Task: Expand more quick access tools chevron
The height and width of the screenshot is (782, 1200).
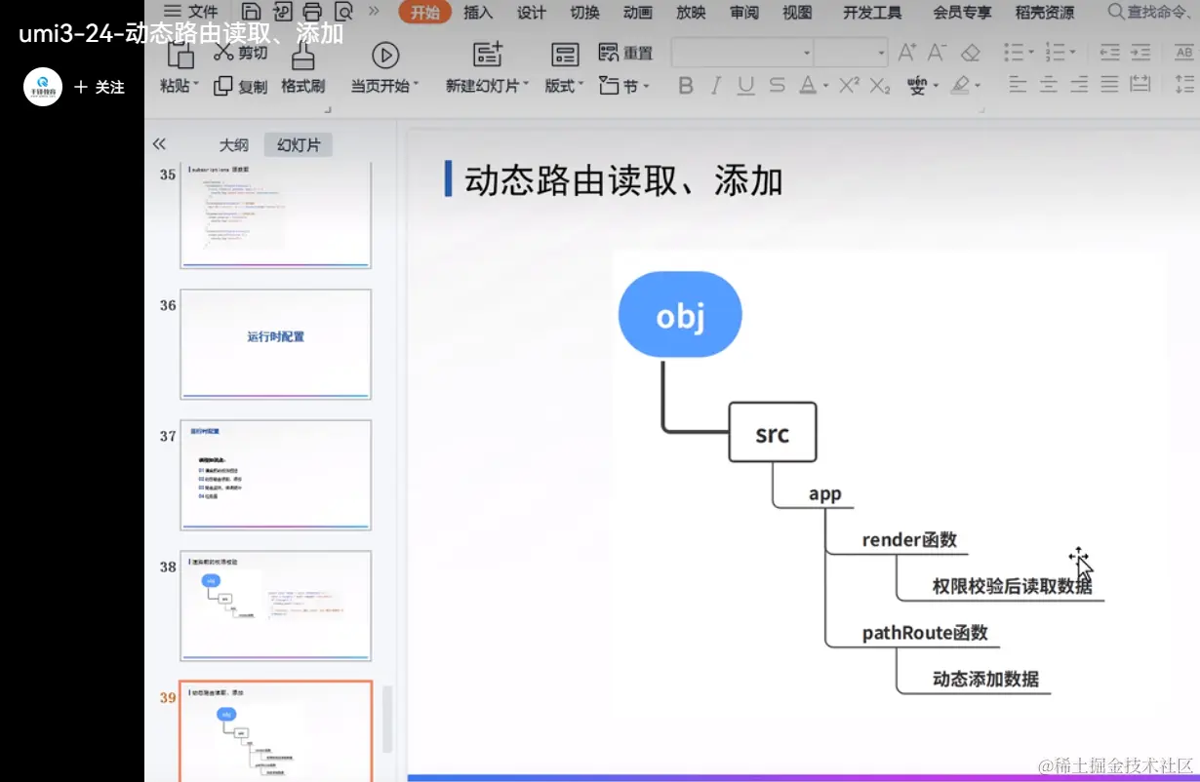Action: tap(374, 12)
